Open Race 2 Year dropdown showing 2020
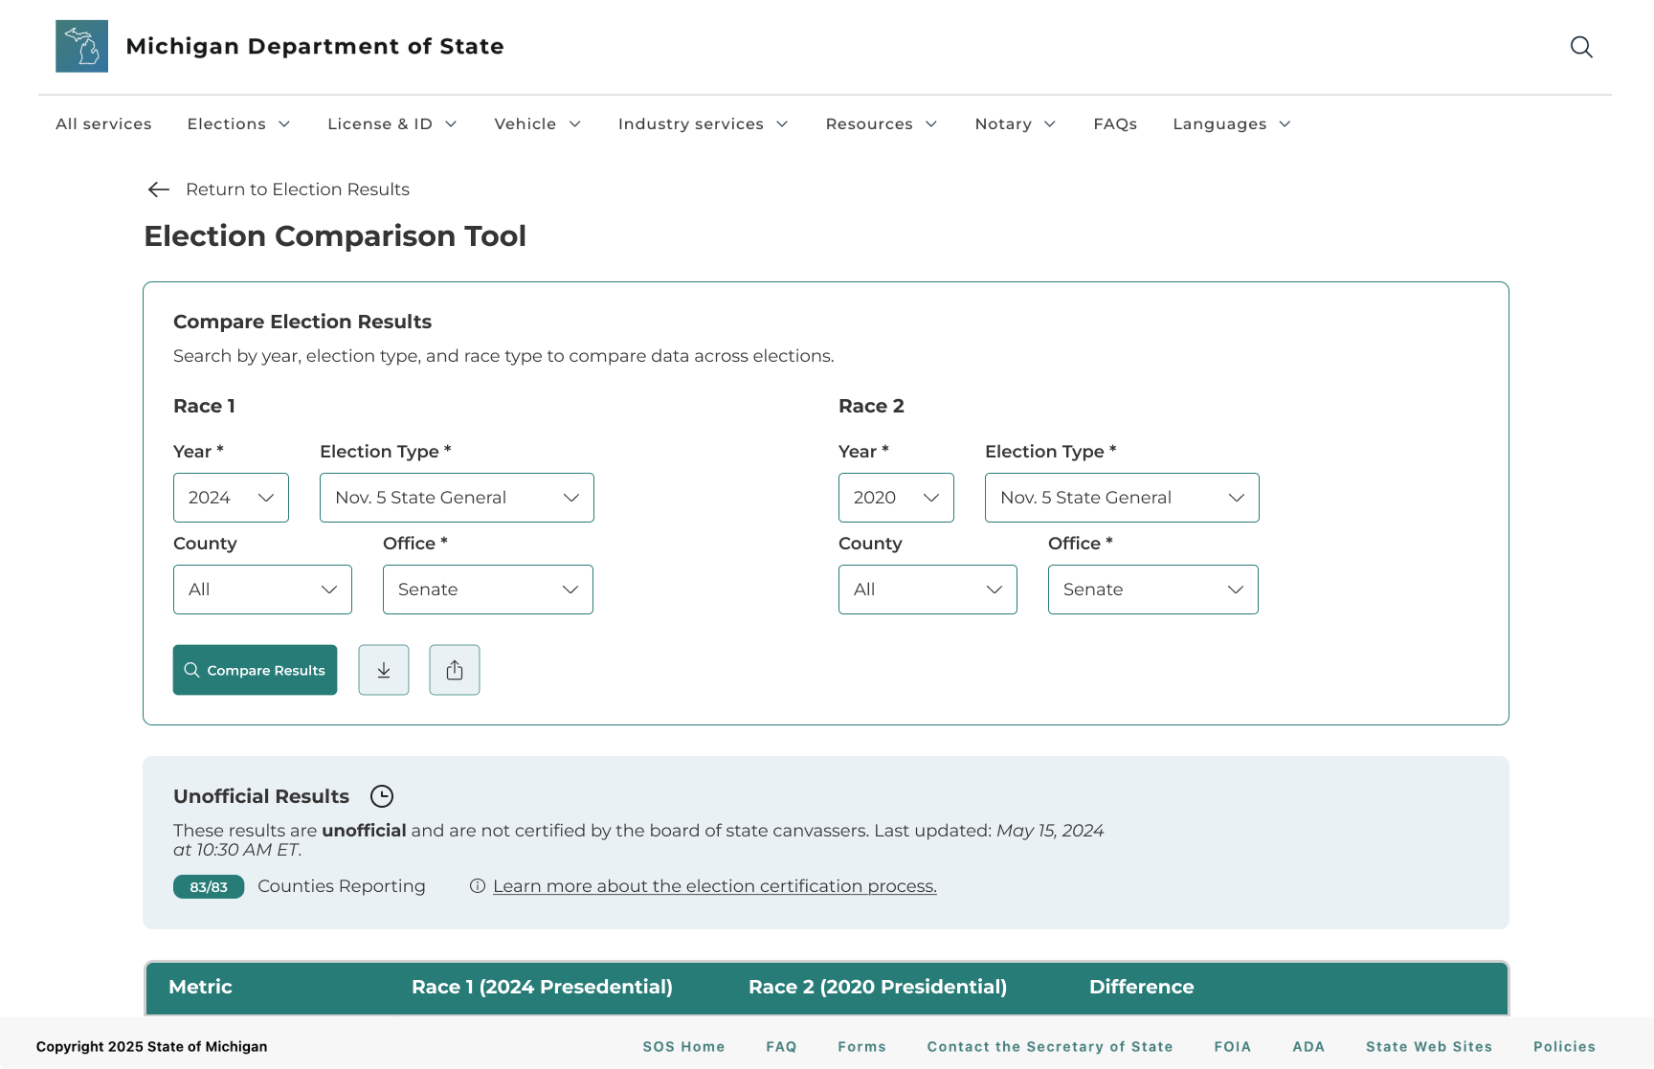1654x1069 pixels. click(896, 498)
